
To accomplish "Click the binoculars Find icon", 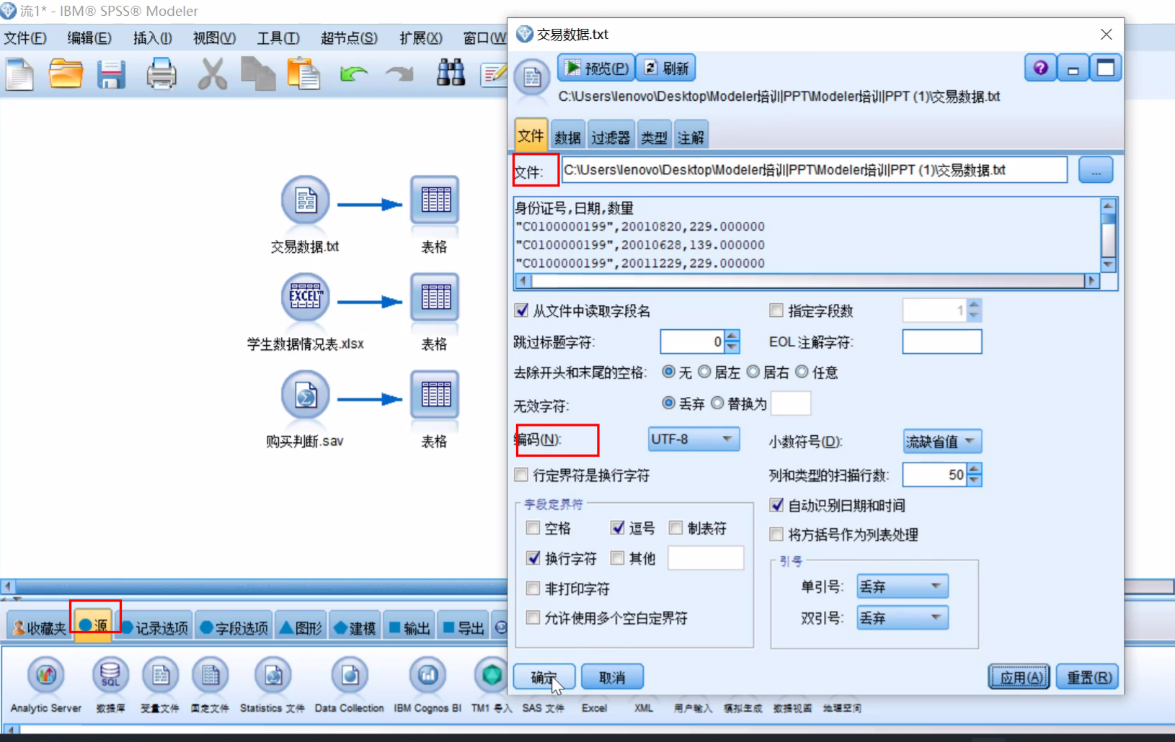I will [x=451, y=73].
